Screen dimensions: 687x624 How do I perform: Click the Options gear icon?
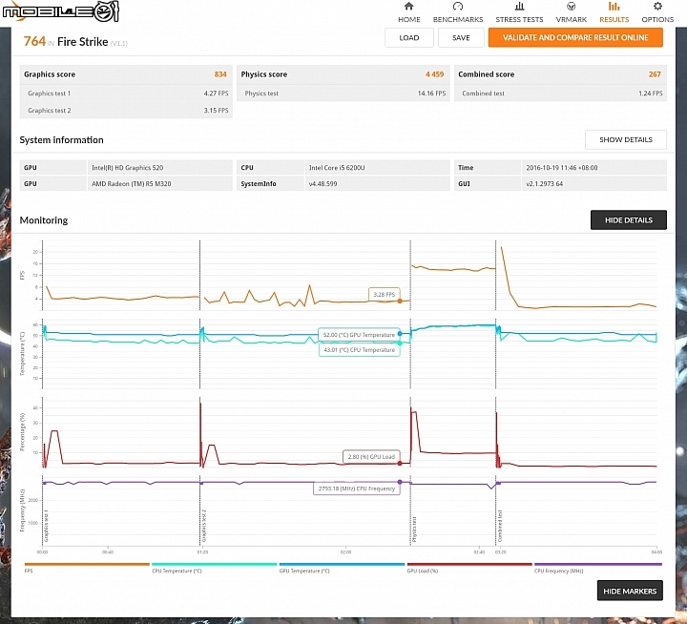coord(657,6)
